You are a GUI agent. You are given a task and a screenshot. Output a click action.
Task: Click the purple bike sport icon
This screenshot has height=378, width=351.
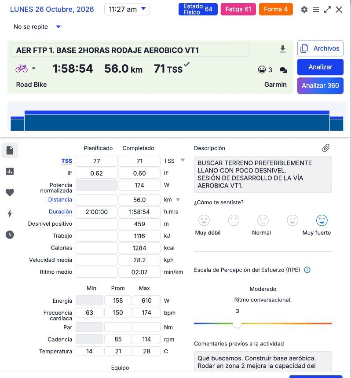pyautogui.click(x=22, y=69)
